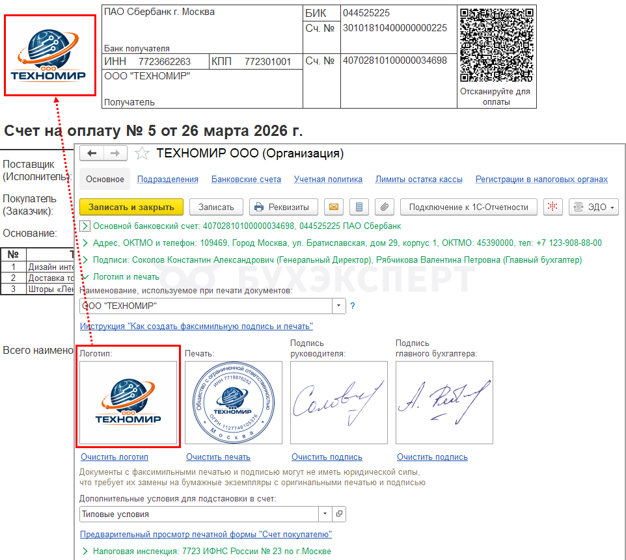626x560 pixels.
Task: Open the Лимиты остатка кассы tab
Action: 419,180
